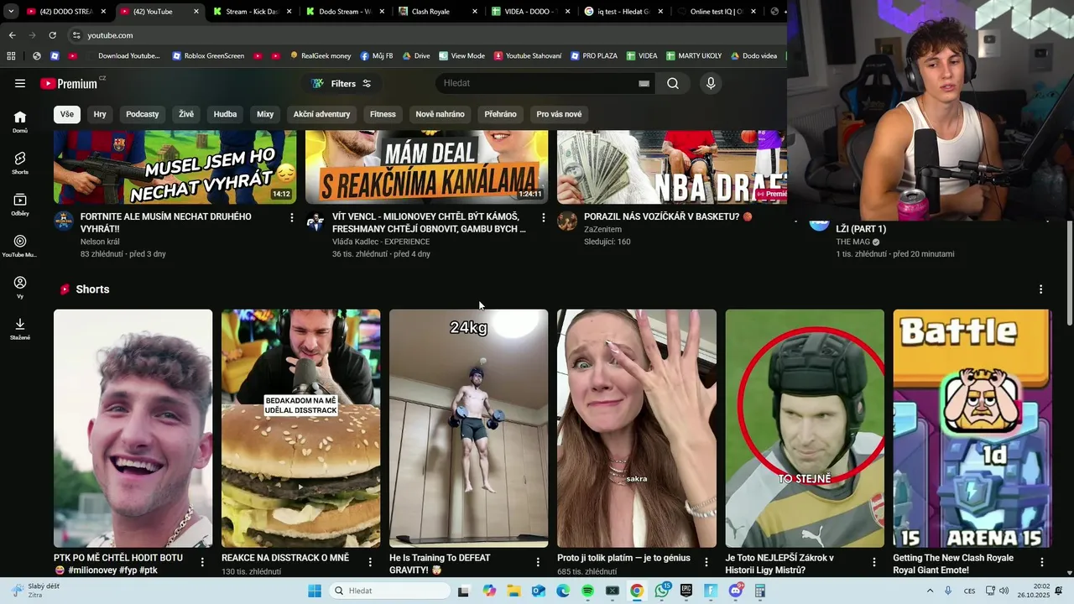Select the Nově nahráno chip
The image size is (1074, 604).
tap(440, 114)
